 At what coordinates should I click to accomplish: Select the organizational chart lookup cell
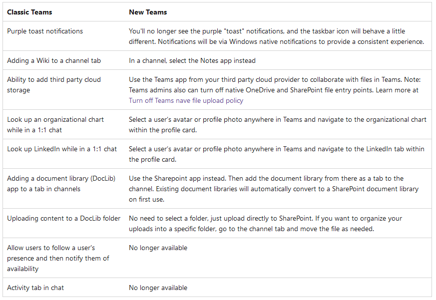pyautogui.click(x=55, y=125)
